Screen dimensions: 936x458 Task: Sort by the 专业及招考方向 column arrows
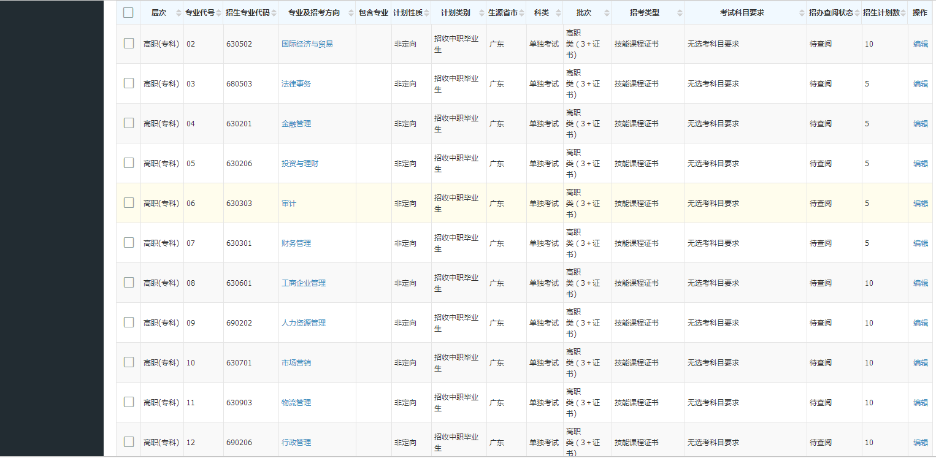tap(351, 13)
